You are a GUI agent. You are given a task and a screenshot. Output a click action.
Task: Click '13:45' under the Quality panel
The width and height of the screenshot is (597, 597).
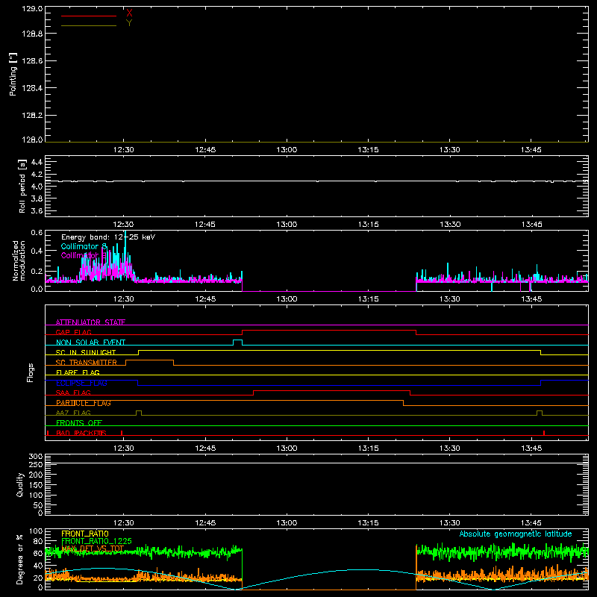531,523
